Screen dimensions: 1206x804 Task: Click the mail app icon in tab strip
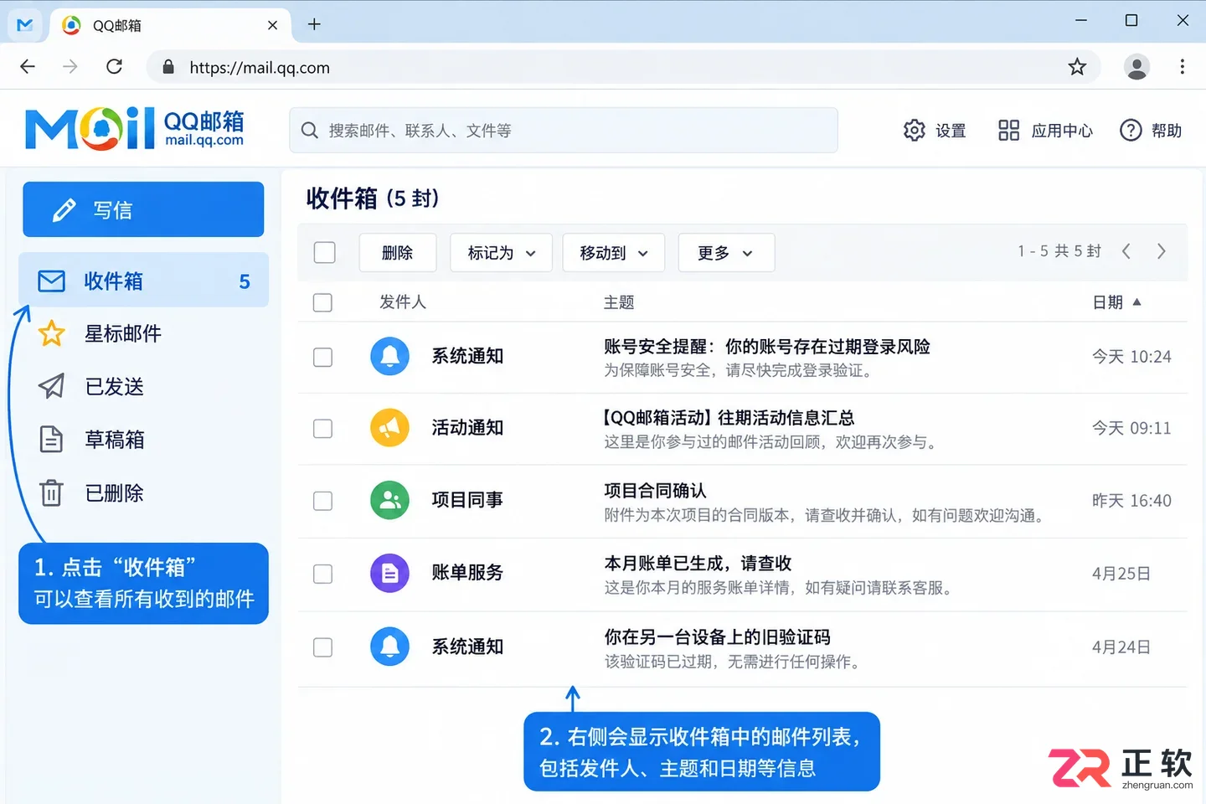tap(25, 24)
